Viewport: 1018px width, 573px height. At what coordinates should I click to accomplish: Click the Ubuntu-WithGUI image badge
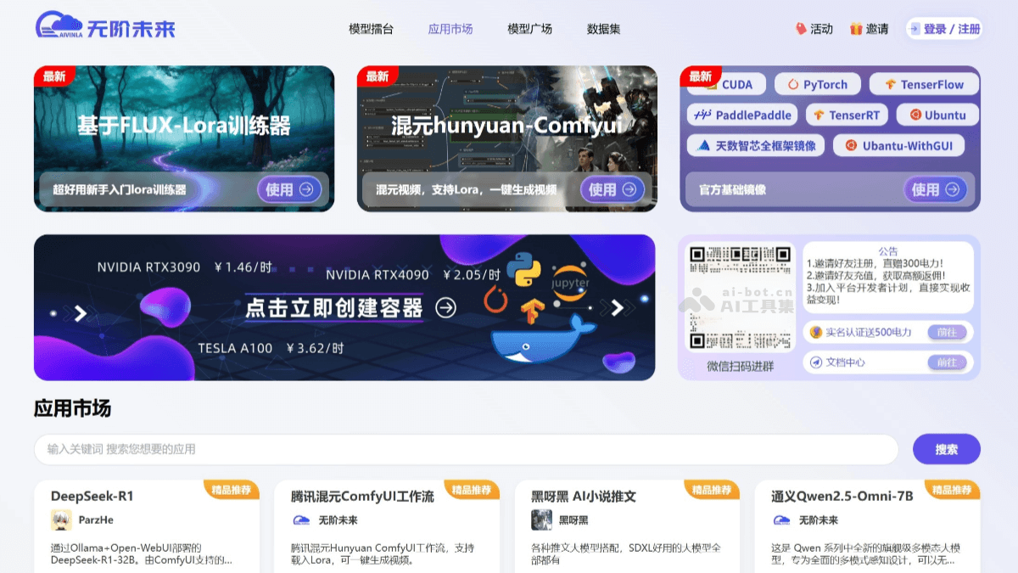pos(900,145)
